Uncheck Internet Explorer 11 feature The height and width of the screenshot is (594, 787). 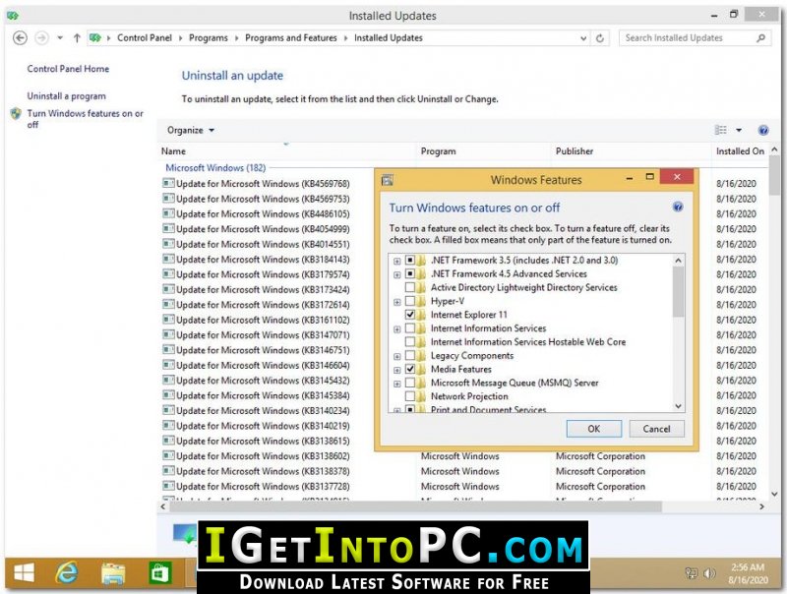point(410,315)
